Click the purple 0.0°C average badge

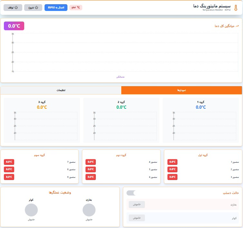[14, 26]
